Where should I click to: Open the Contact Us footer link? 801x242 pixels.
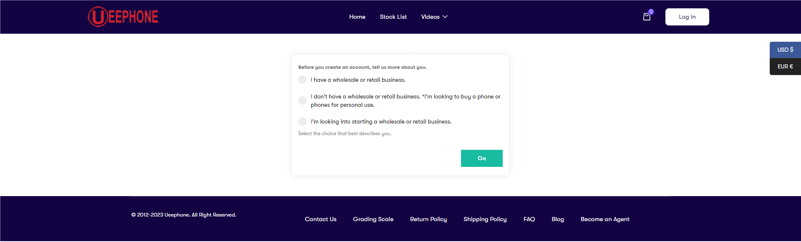[320, 219]
